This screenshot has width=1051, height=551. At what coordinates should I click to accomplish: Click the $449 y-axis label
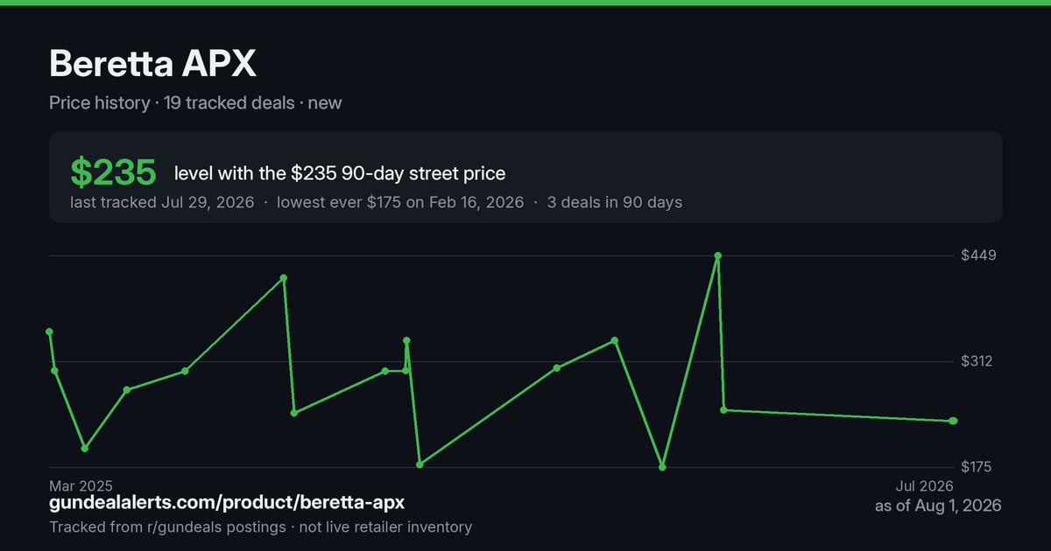click(977, 255)
